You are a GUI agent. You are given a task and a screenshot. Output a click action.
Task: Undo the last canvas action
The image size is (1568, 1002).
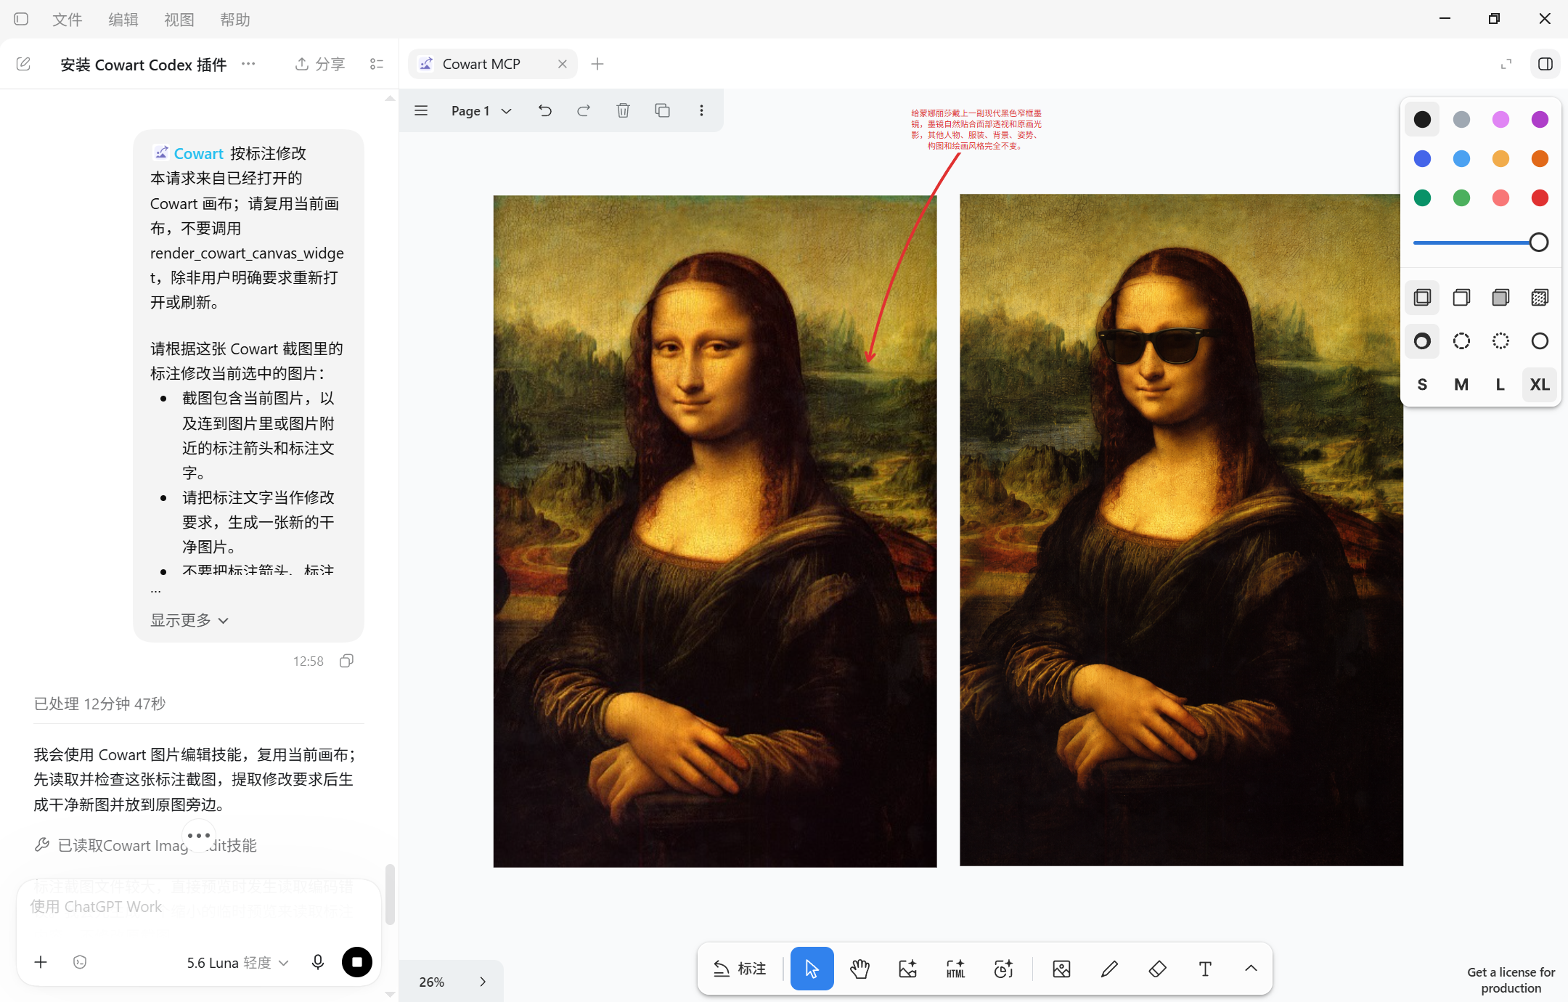point(545,110)
